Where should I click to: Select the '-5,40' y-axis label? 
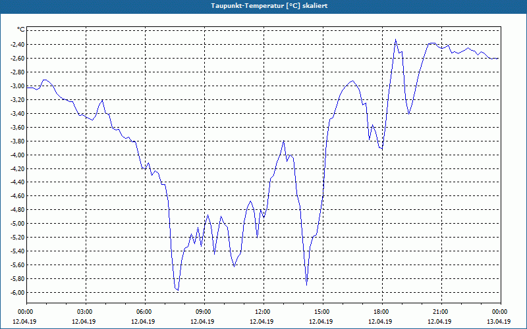17,251
